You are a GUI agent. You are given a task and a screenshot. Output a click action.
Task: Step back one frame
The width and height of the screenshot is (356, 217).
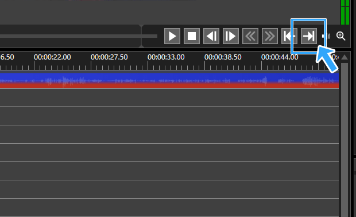click(x=211, y=36)
